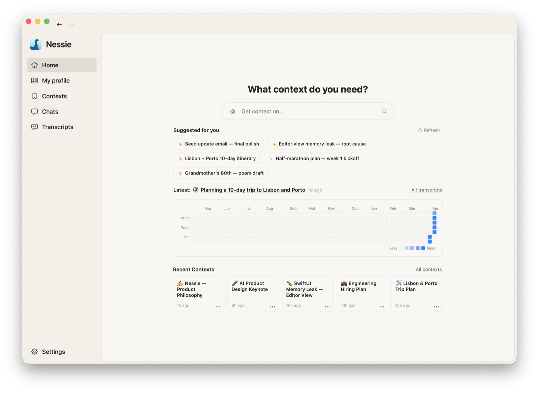The image size is (539, 393).
Task: Open latest transcript 'Planning a 10-day trip to Lisbon and Porto'
Action: 253,190
